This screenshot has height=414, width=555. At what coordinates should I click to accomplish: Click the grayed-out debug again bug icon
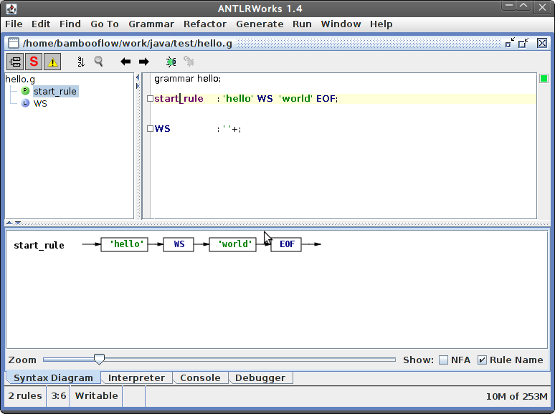pos(189,62)
